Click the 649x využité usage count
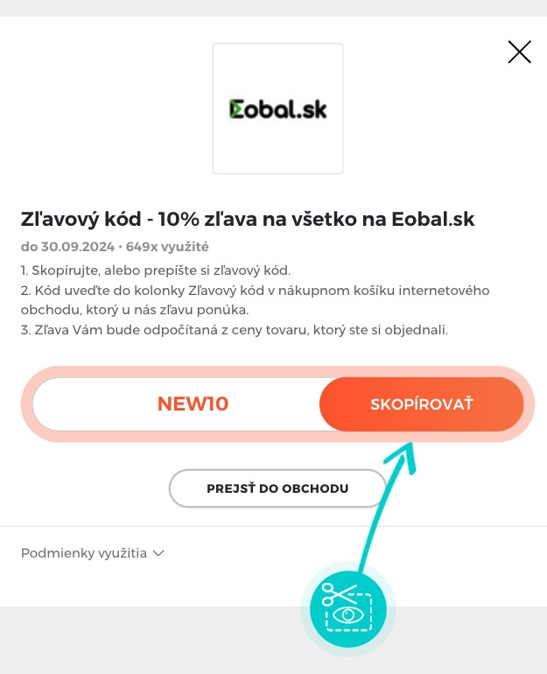This screenshot has width=547, height=674. (x=167, y=247)
